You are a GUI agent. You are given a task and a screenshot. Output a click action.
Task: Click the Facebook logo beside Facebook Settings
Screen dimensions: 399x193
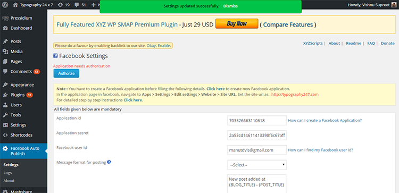coord(55,56)
